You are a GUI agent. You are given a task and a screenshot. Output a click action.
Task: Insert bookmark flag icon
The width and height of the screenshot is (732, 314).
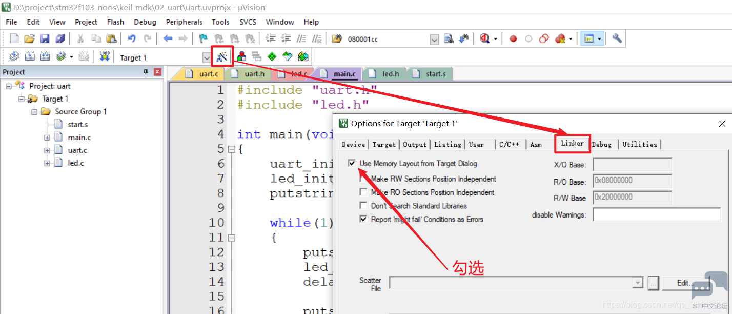203,38
